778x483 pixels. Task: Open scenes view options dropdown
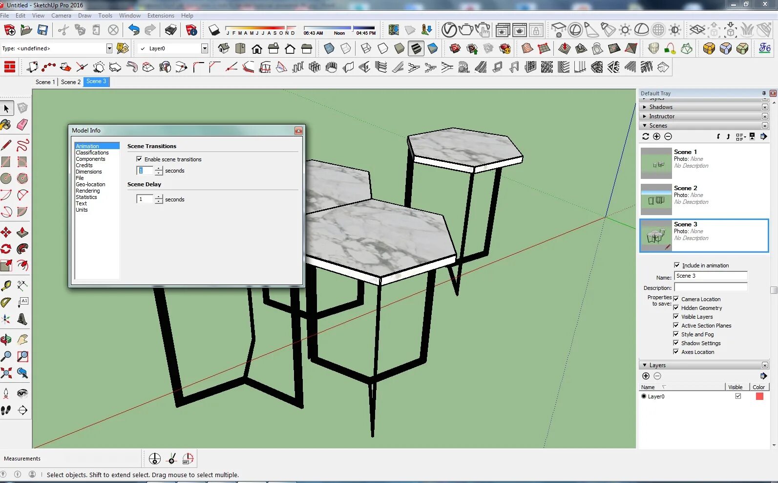tap(740, 137)
